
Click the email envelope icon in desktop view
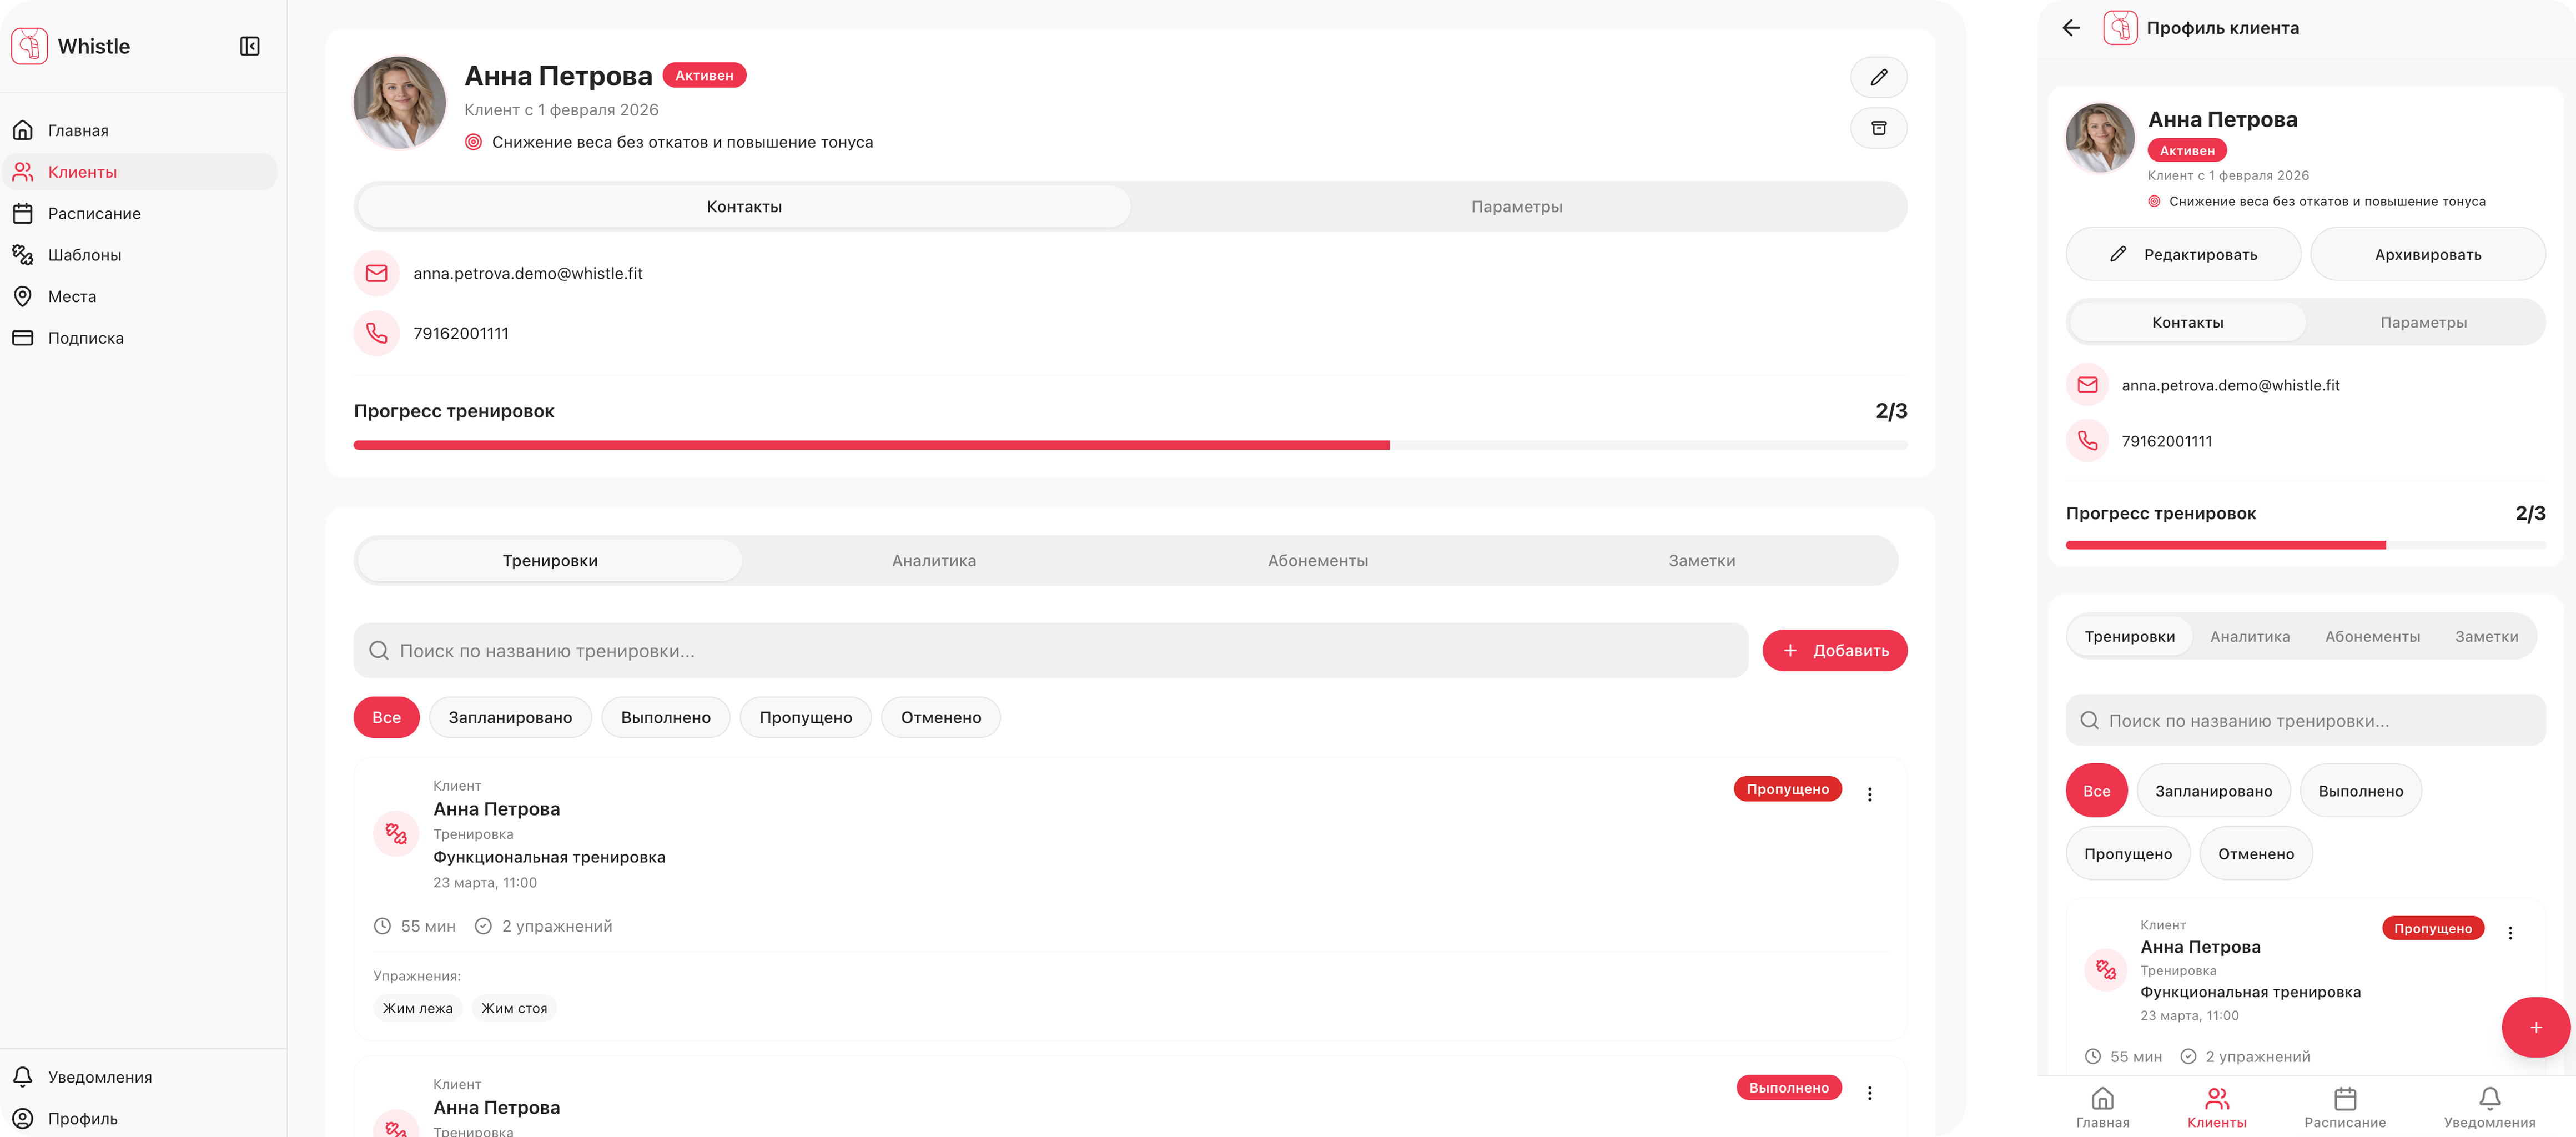(376, 273)
